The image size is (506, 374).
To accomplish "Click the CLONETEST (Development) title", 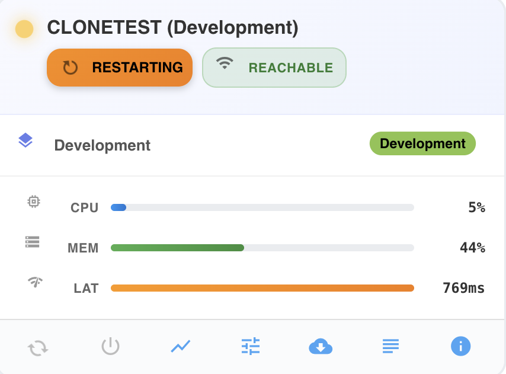I will point(172,27).
